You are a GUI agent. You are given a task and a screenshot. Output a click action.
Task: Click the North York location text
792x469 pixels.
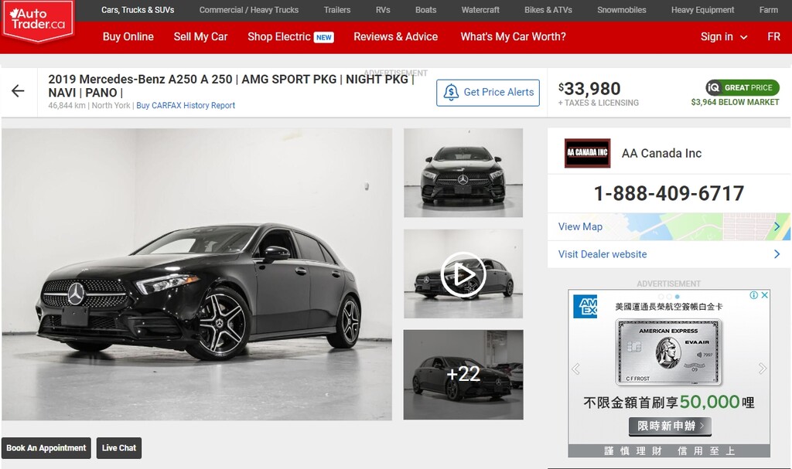111,106
